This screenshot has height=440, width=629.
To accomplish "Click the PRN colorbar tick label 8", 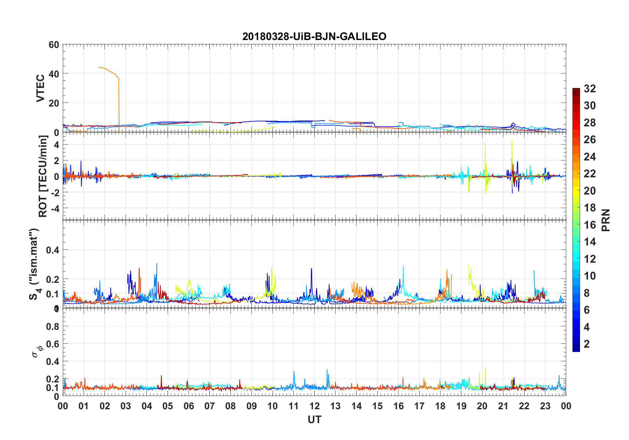I will [587, 293].
